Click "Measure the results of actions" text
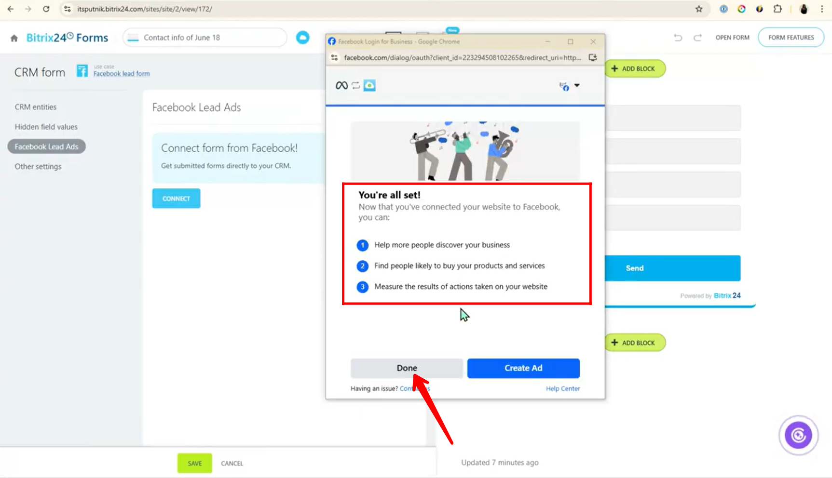 461,287
